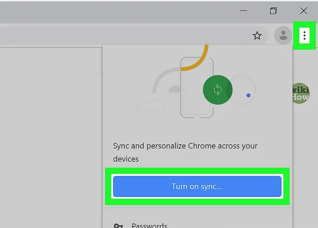Focus the address bar field
Image resolution: width=318 pixels, height=228 pixels.
tap(123, 36)
